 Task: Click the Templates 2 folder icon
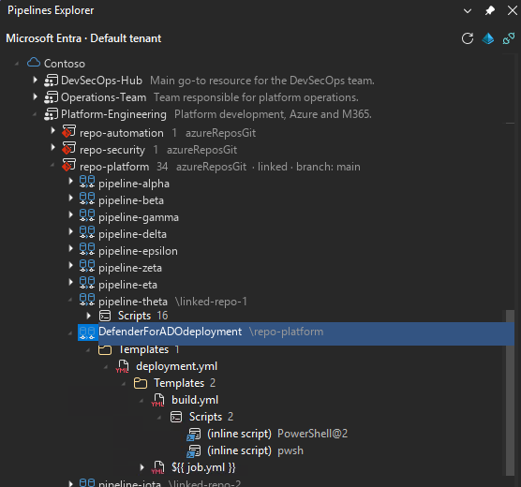click(141, 383)
